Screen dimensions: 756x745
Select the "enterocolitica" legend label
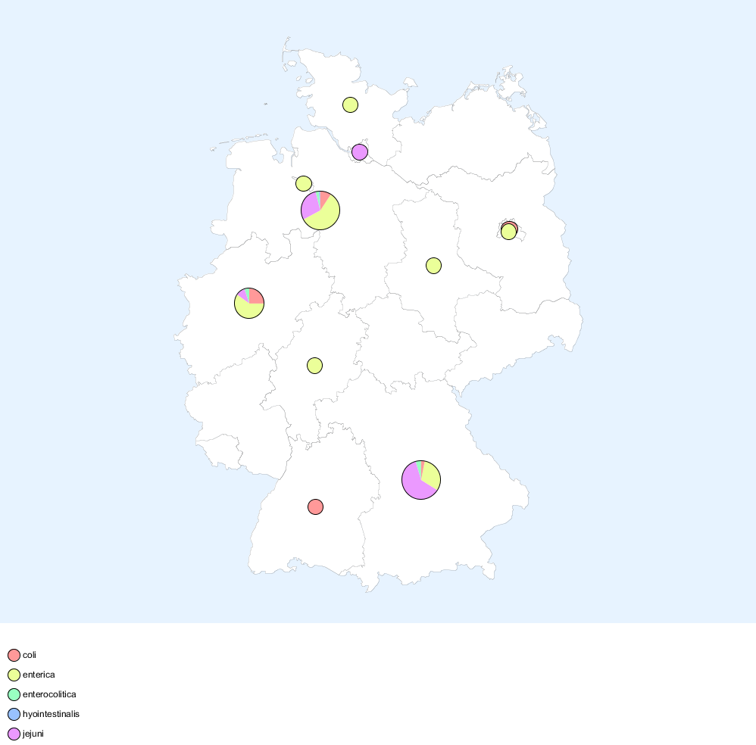(49, 694)
